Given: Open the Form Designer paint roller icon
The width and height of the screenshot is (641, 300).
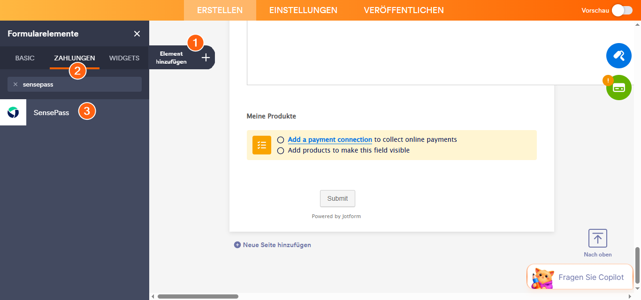Looking at the screenshot, I should [x=618, y=55].
